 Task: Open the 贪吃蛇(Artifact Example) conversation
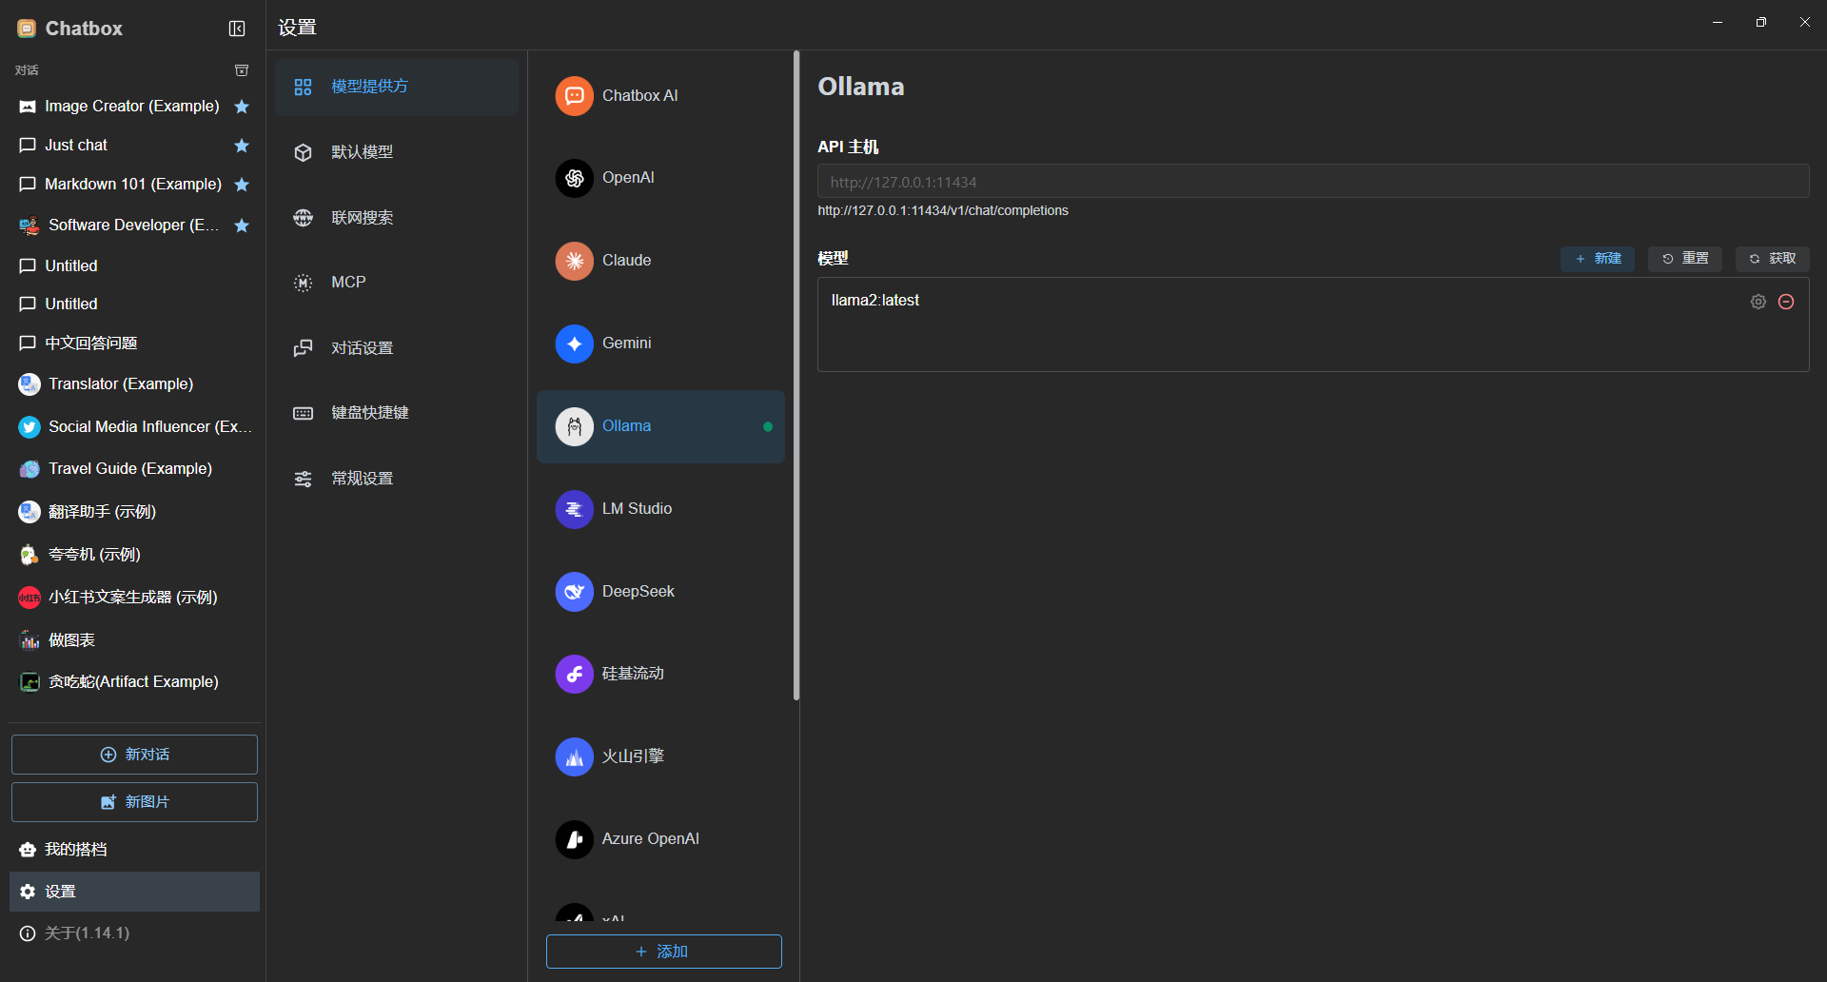pyautogui.click(x=134, y=682)
